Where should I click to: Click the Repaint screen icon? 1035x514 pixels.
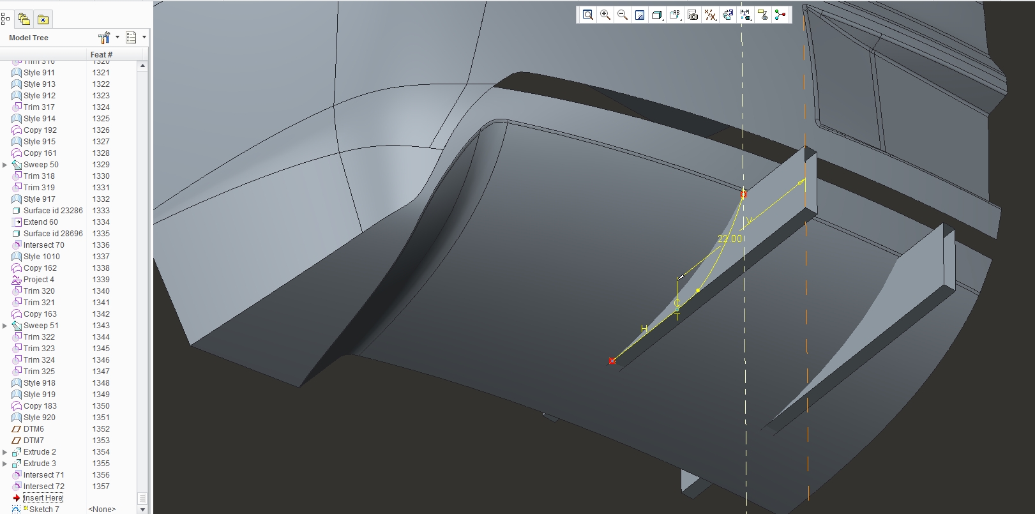tap(640, 15)
